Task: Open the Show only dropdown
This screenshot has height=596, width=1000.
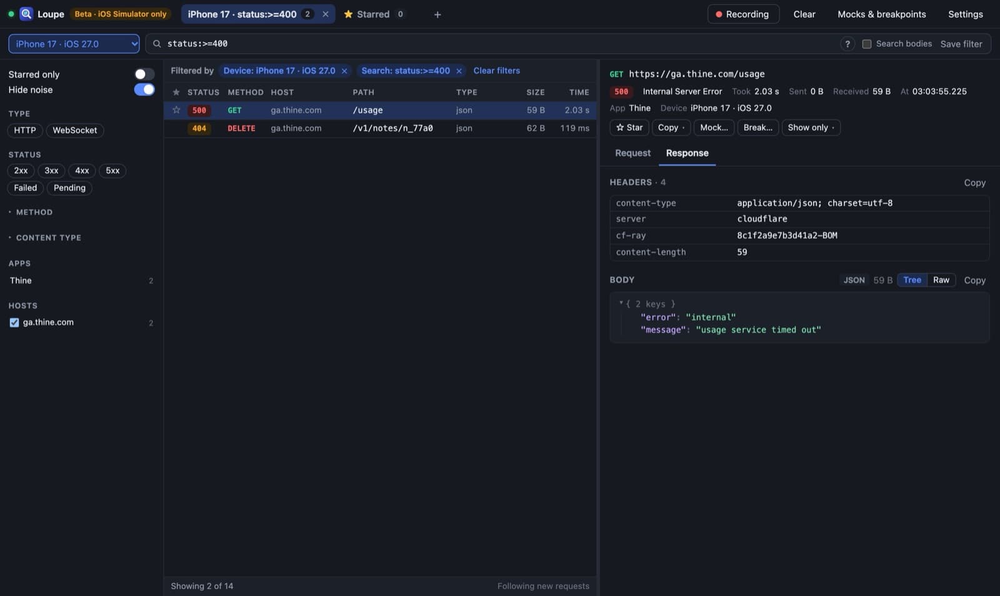Action: [811, 127]
